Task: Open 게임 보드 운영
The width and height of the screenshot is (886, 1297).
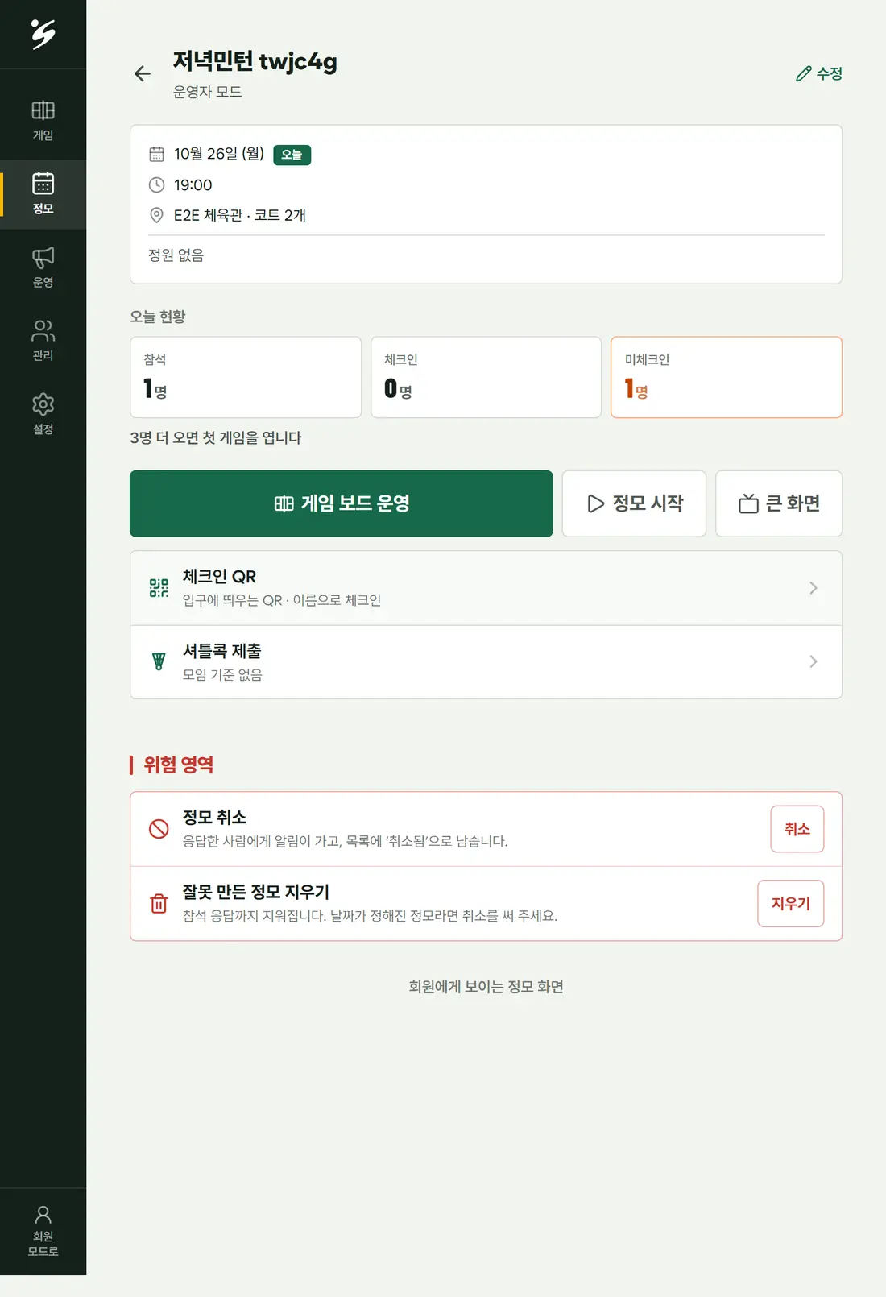Action: (x=342, y=503)
